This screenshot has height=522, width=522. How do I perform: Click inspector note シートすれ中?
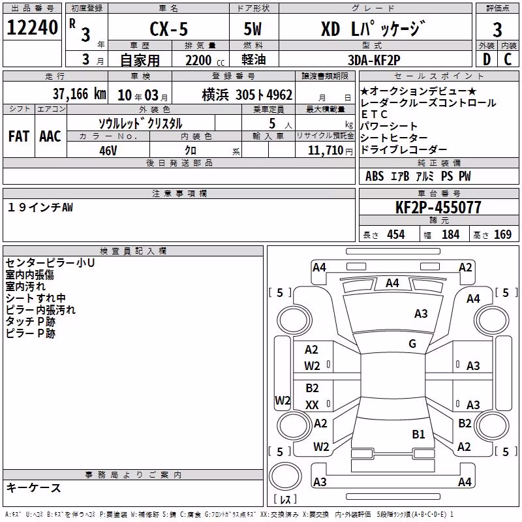[x=35, y=298]
